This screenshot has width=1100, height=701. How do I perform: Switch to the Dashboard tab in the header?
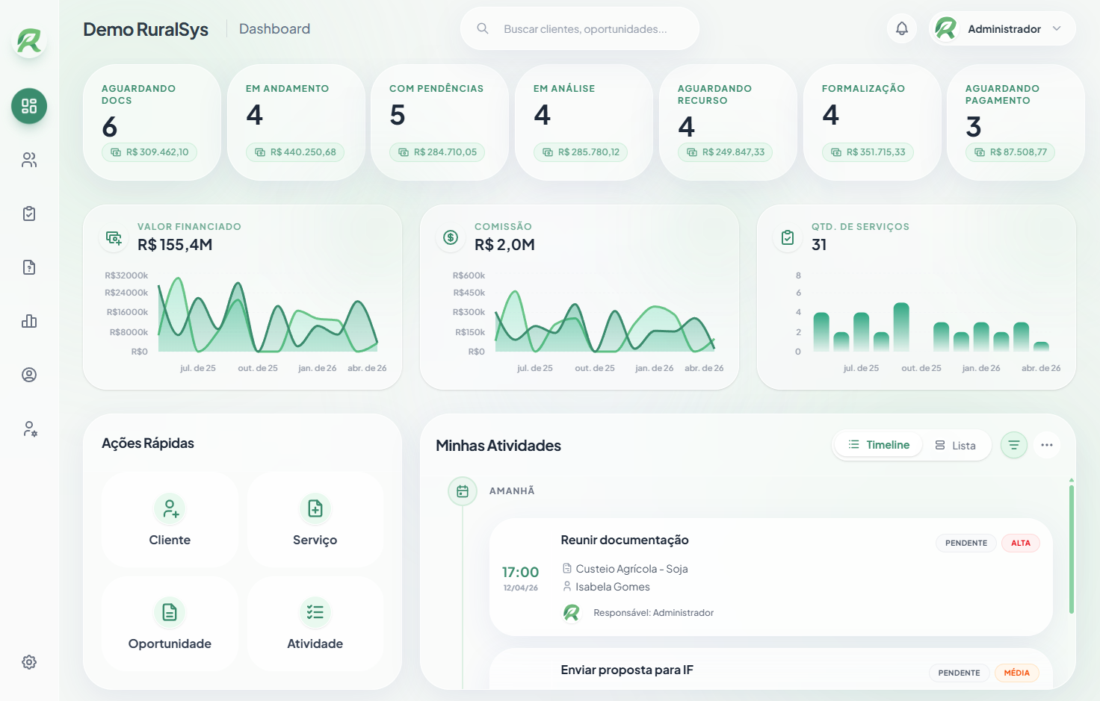click(x=274, y=28)
